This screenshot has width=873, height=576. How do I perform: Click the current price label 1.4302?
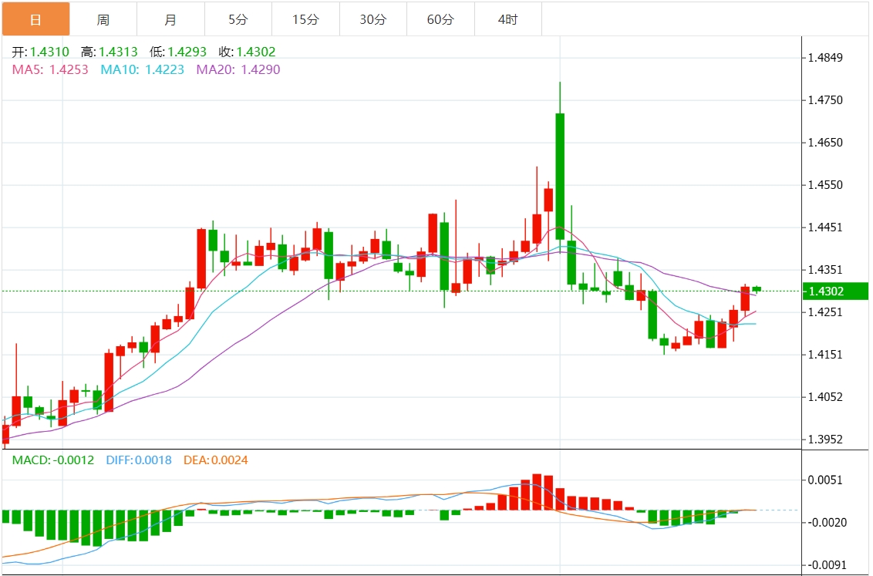[835, 291]
